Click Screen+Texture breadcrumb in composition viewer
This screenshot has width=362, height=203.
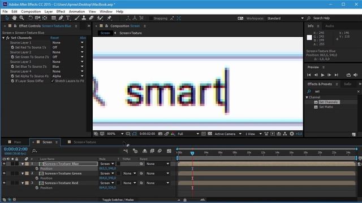pyautogui.click(x=131, y=33)
